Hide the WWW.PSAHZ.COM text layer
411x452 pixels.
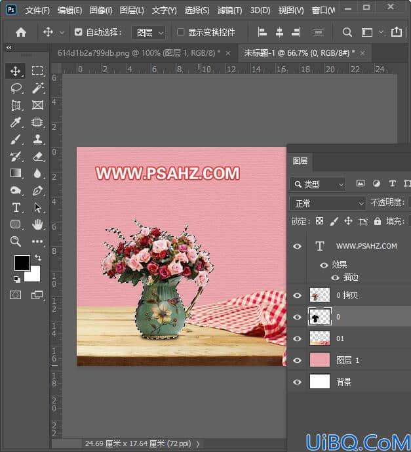tap(297, 246)
